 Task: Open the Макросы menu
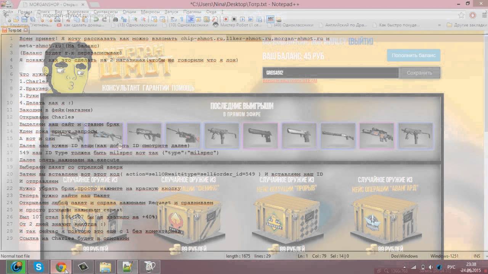point(150,12)
